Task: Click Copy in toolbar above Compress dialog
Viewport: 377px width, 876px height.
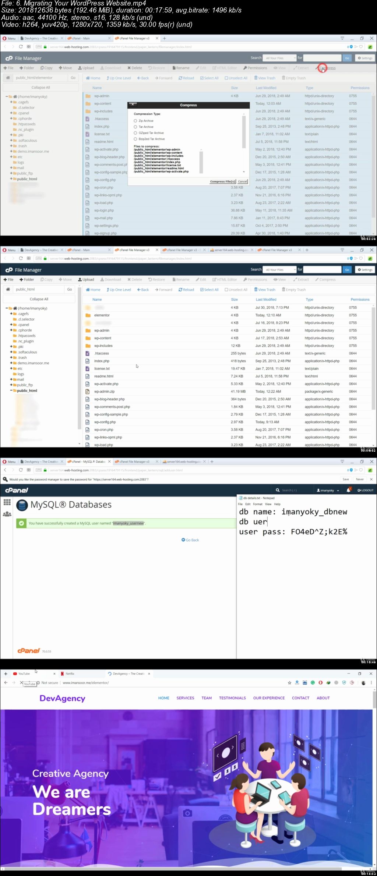Action: tap(46, 68)
